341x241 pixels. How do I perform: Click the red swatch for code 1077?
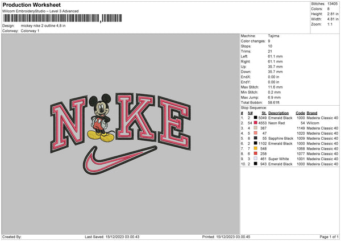click(256, 153)
